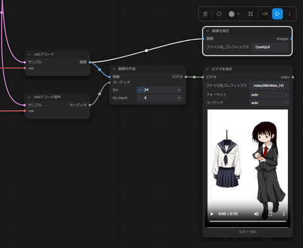This screenshot has height=248, width=303.
Task: Click the bit_depth value 8 field
Action: click(160, 98)
